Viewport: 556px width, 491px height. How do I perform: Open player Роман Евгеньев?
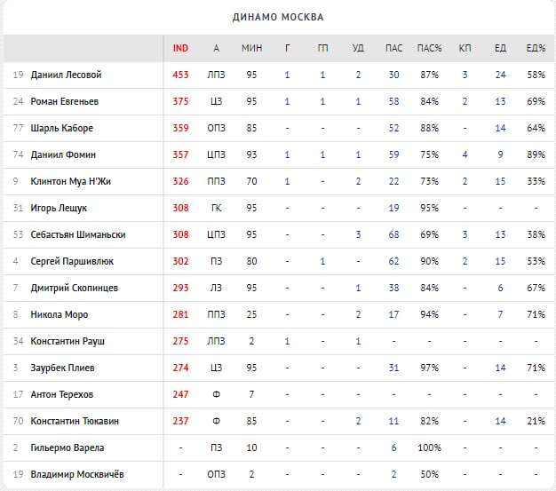65,101
